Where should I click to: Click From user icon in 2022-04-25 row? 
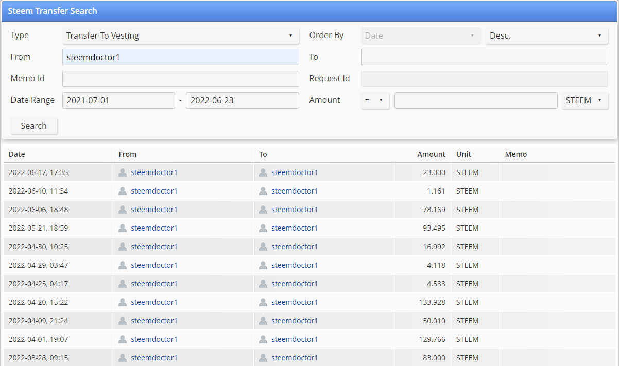click(x=123, y=284)
